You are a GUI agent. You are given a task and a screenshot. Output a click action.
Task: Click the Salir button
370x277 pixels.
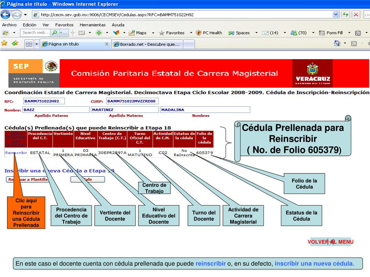87,180
